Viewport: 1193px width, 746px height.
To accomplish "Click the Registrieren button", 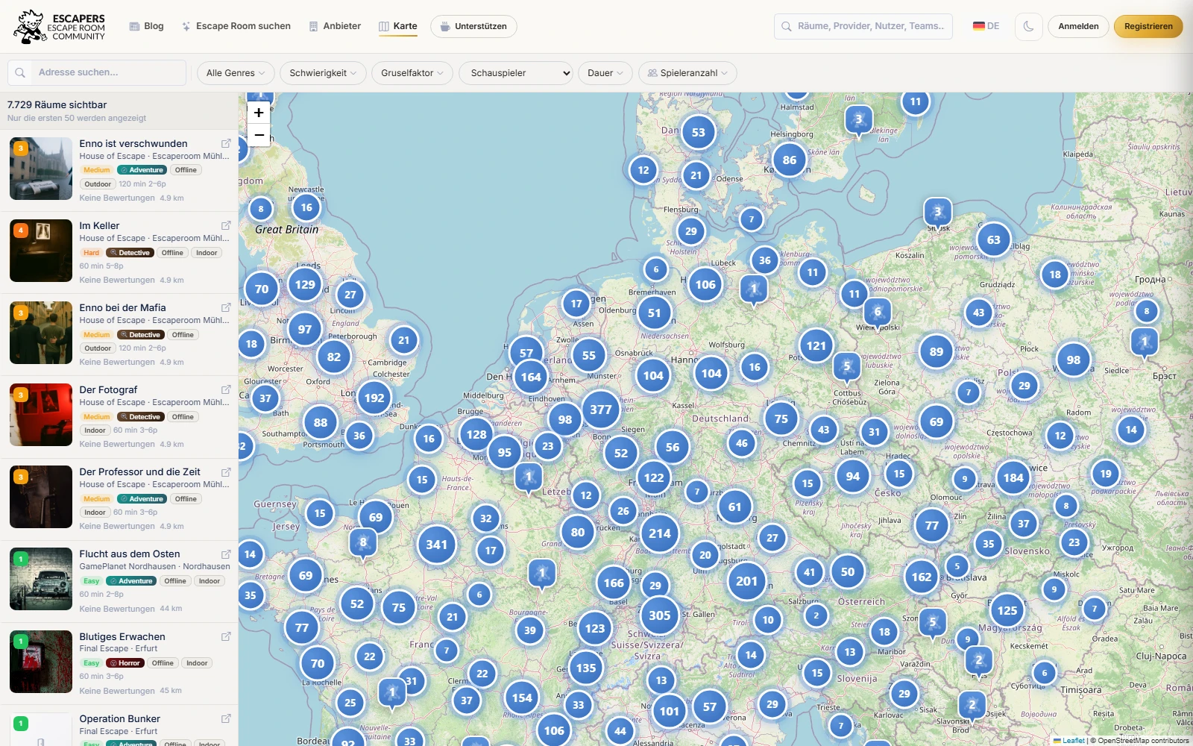I will (1148, 26).
